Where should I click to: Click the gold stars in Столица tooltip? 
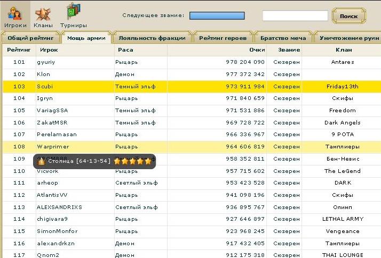click(x=133, y=161)
